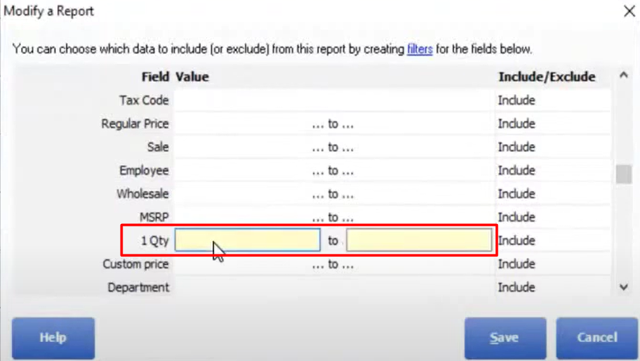Click the Help button
Screen dimensions: 640x361
tap(53, 338)
